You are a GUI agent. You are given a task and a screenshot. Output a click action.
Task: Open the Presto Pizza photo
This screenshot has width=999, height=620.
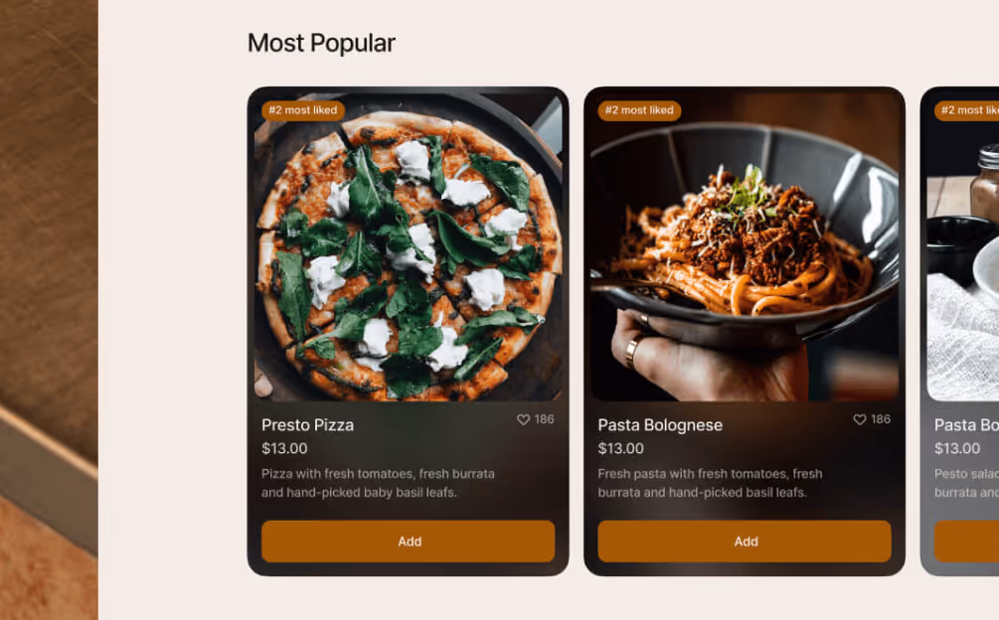pos(408,247)
